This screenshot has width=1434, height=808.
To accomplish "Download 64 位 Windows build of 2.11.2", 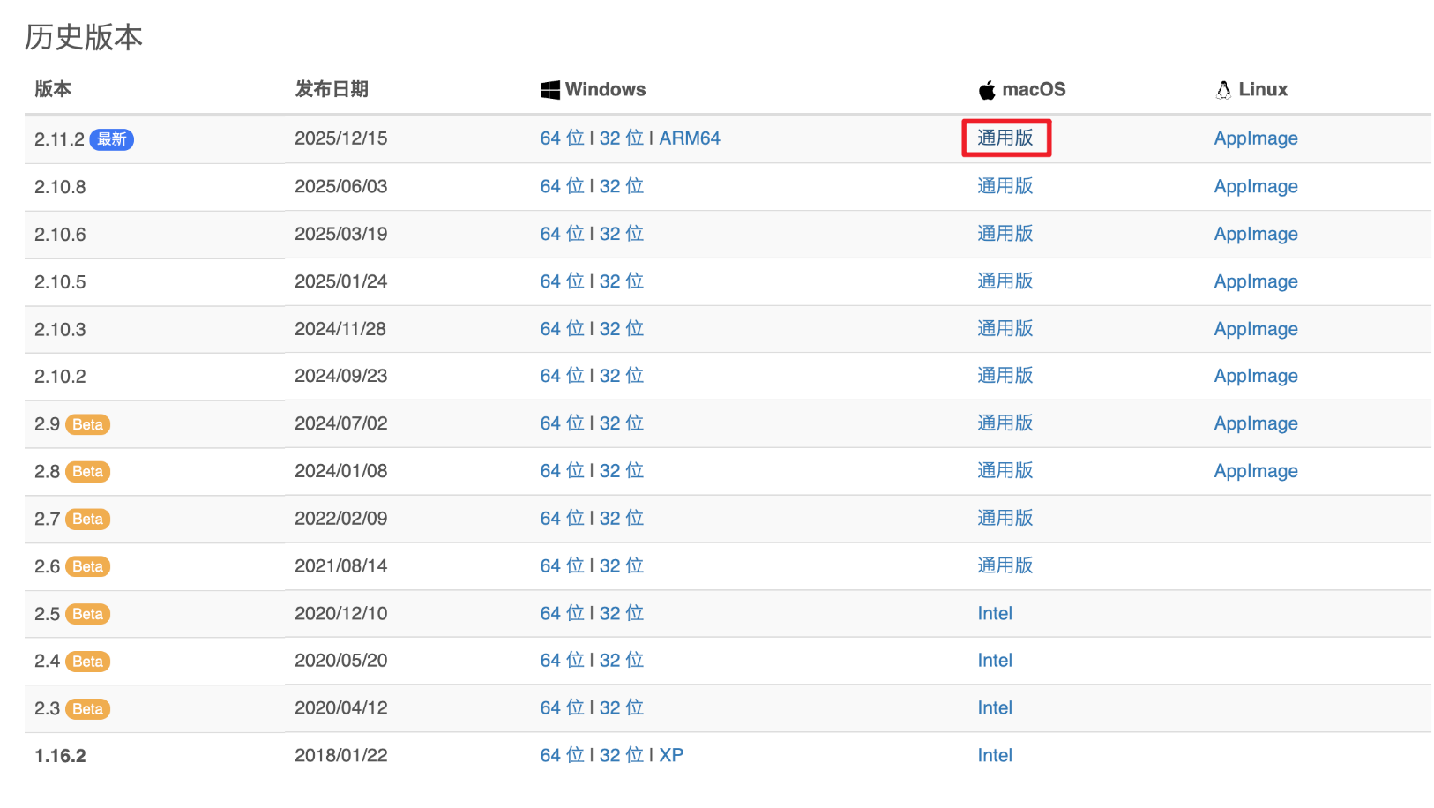I will pyautogui.click(x=563, y=138).
